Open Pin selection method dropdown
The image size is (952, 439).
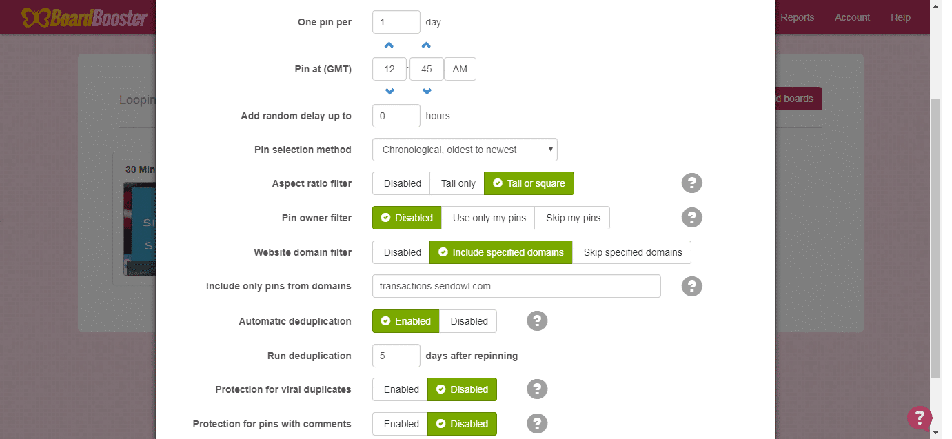[x=465, y=150]
